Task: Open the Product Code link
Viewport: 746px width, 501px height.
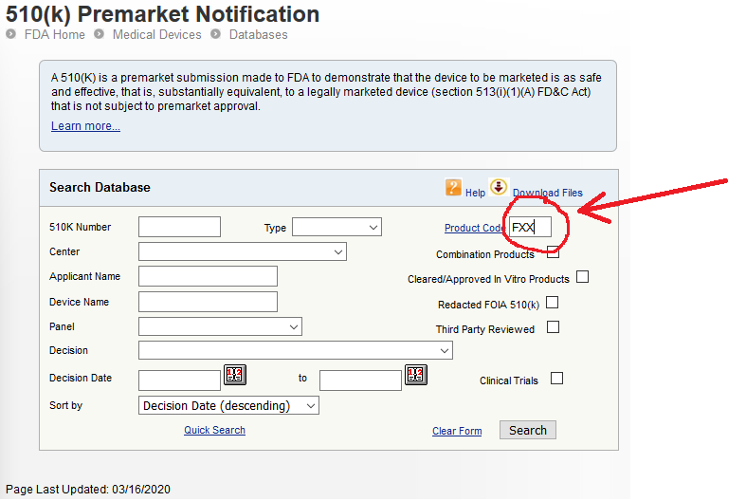Action: click(474, 228)
